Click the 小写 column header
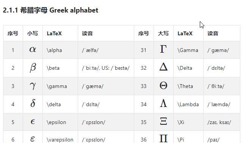Image resolution: width=243 pixels, height=143 pixels. click(x=33, y=33)
